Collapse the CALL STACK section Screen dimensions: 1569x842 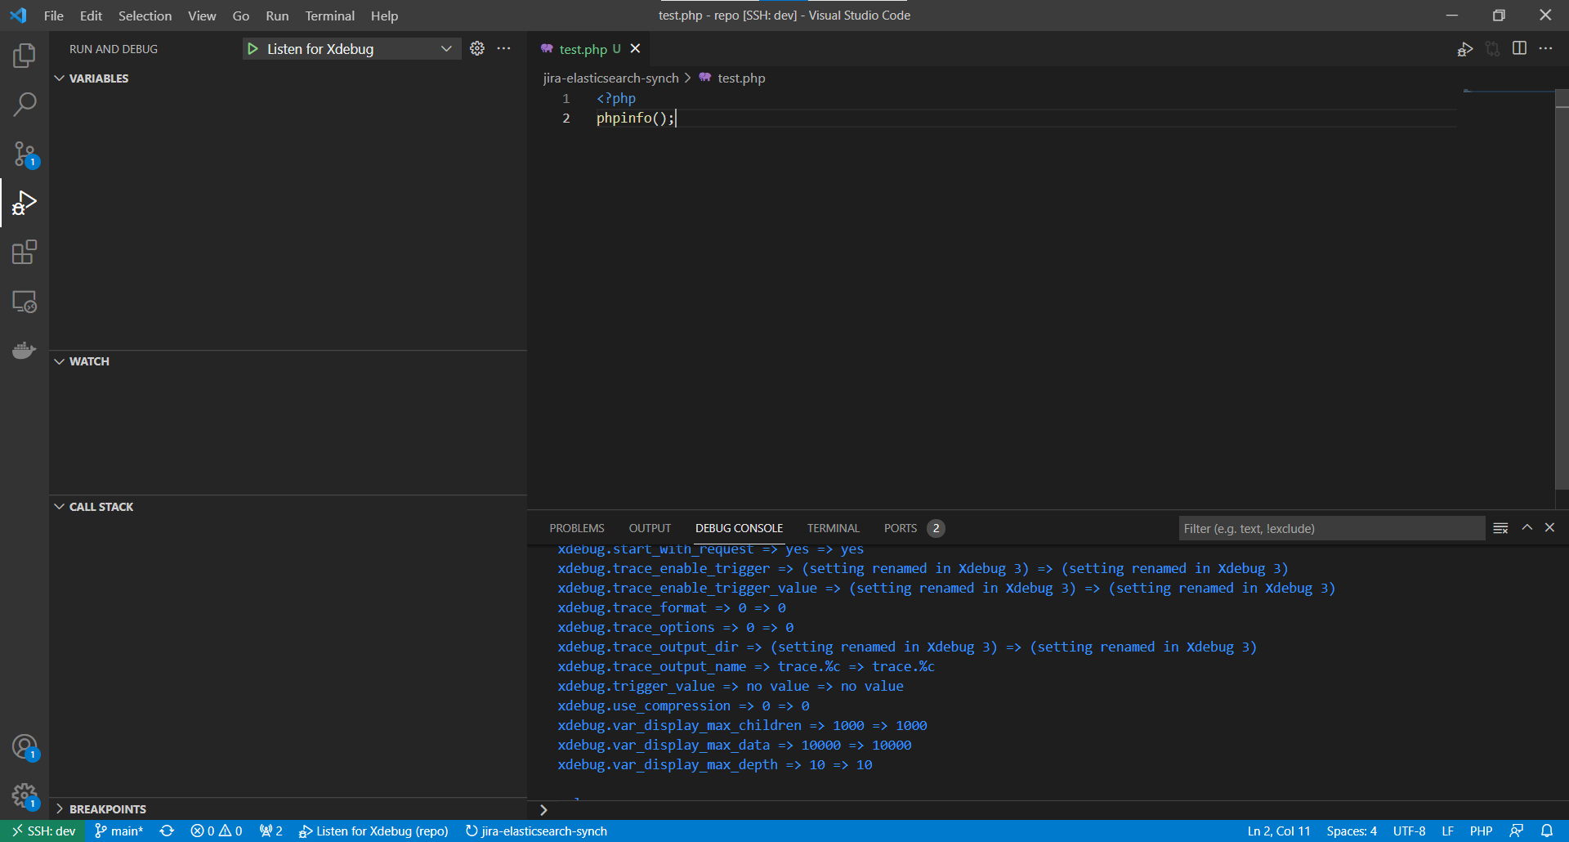(288, 507)
